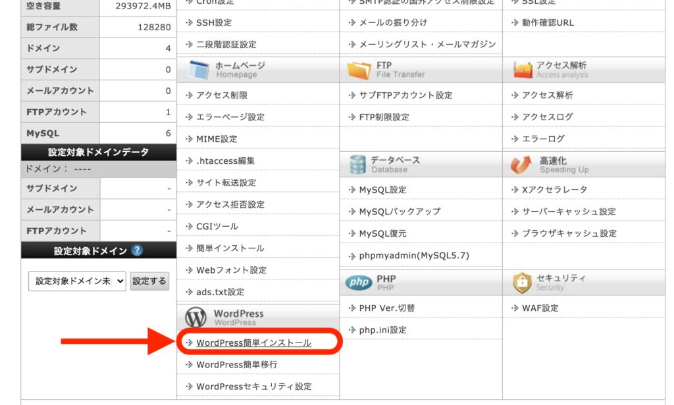Open サイト転送設定 link
Viewport: 674px width, 405px height.
point(226,183)
